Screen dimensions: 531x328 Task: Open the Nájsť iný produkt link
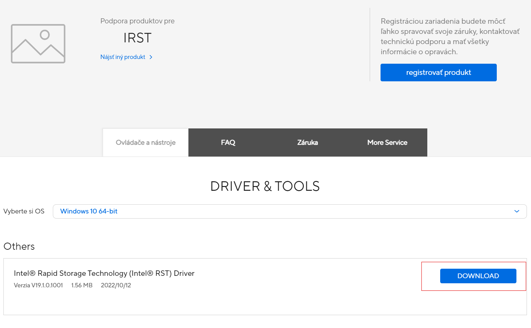(x=123, y=57)
